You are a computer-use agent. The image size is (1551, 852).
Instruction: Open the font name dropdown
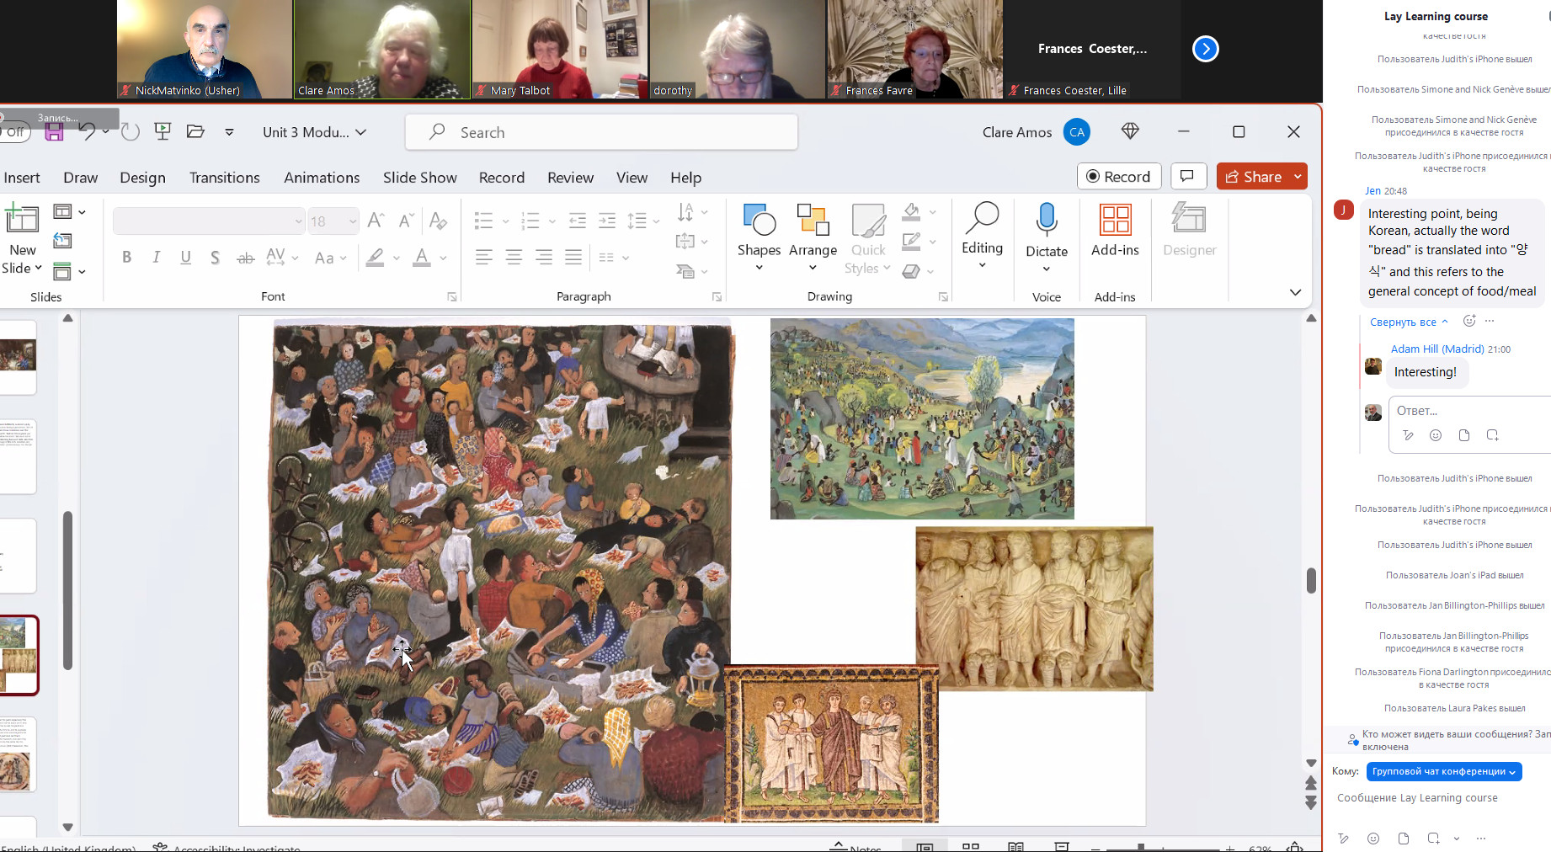tap(297, 221)
